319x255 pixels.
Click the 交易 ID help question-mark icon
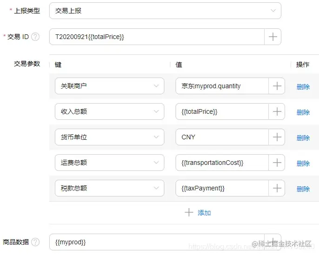35,37
